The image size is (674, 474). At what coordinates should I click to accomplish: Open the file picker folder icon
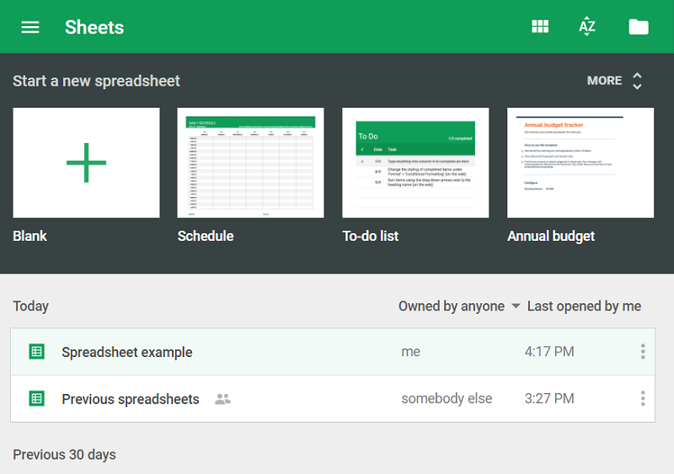(639, 27)
